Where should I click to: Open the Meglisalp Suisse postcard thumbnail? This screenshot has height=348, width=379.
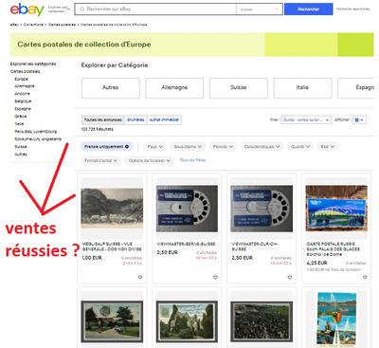coord(112,209)
